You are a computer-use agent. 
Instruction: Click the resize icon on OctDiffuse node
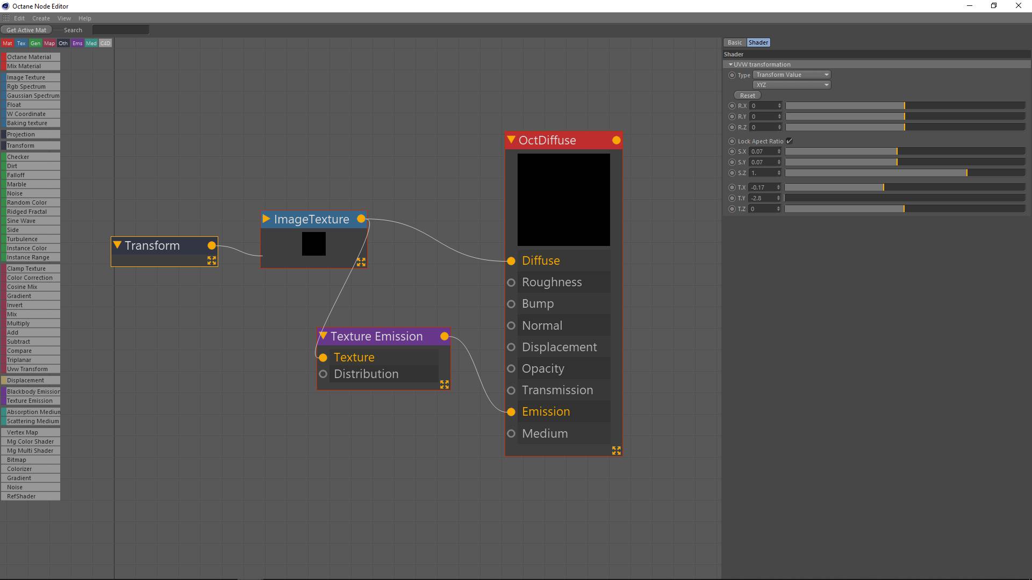point(617,451)
